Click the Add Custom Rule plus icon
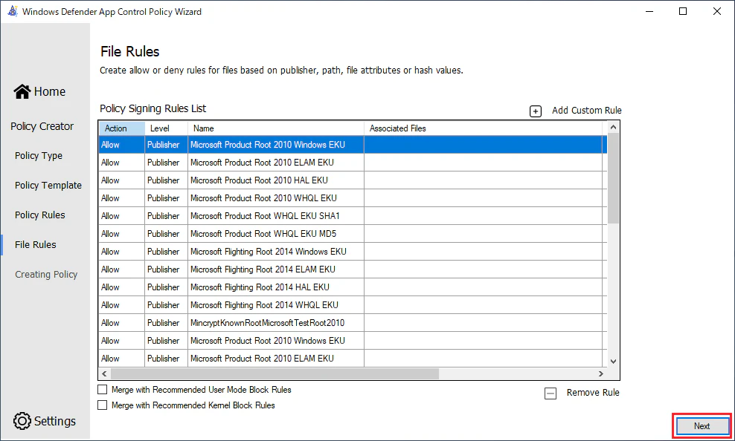Viewport: 735px width, 441px height. pyautogui.click(x=536, y=111)
